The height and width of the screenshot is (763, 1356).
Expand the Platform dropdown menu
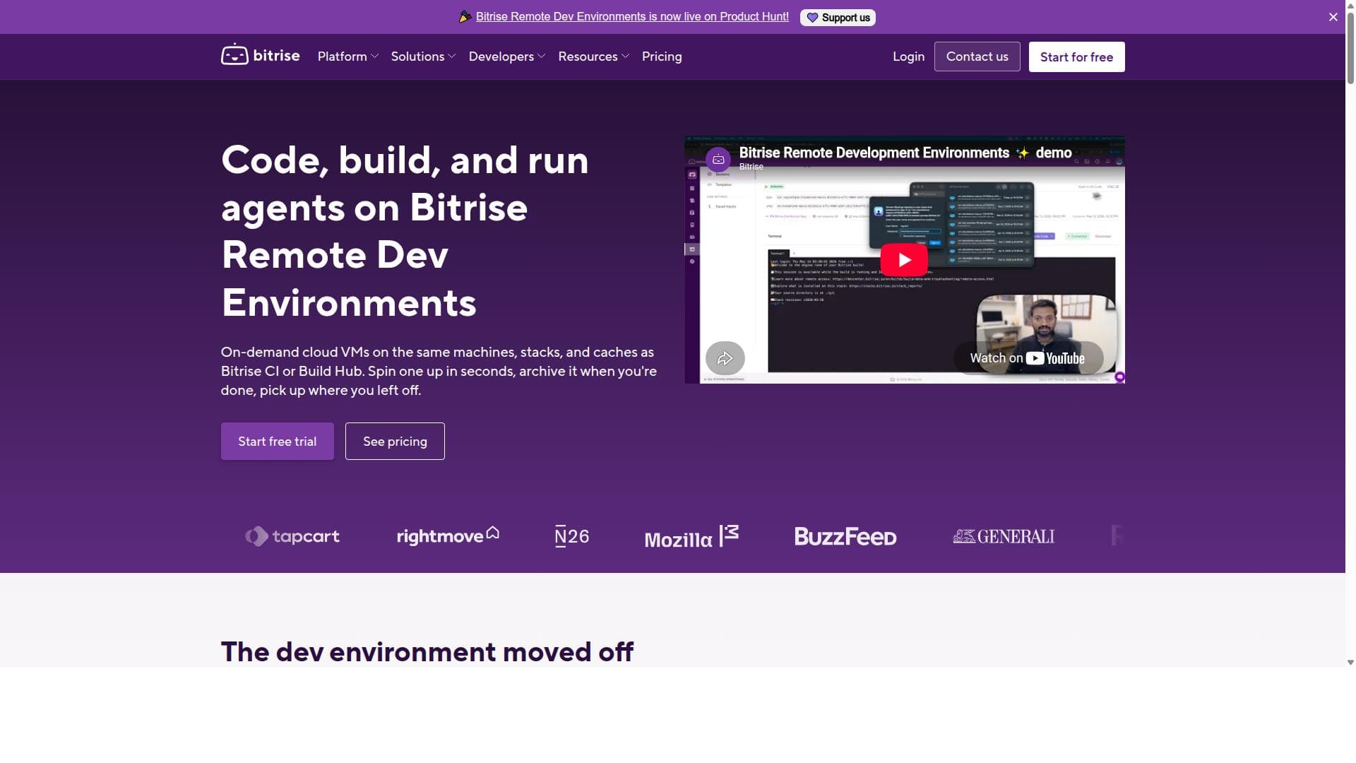click(x=348, y=57)
